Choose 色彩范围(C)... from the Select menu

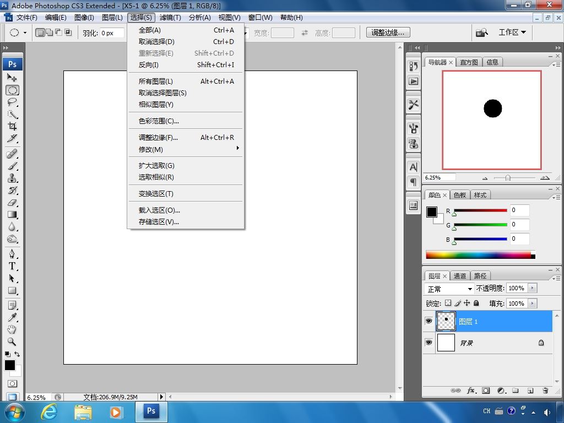(159, 121)
